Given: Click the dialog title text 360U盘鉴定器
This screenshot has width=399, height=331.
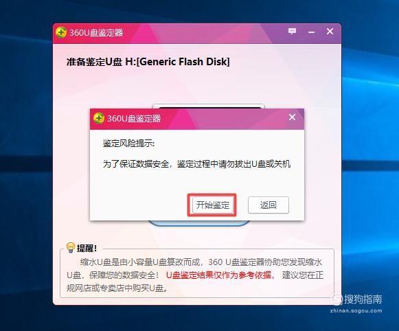Looking at the screenshot, I should (134, 118).
